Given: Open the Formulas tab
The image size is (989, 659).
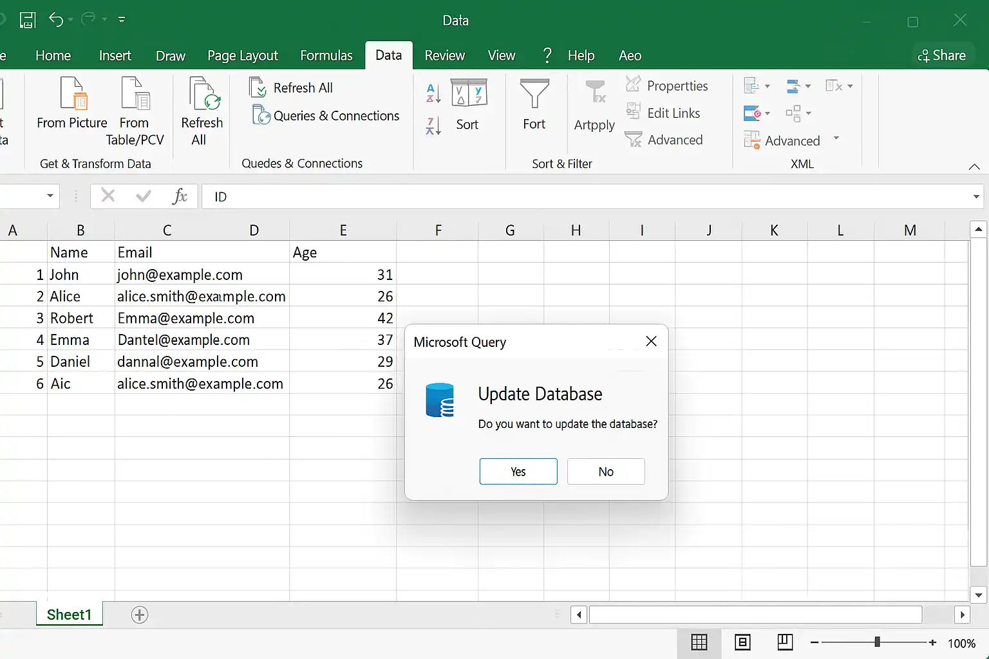Looking at the screenshot, I should point(326,55).
